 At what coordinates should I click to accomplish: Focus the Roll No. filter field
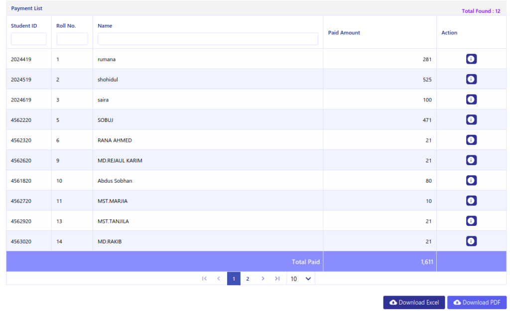point(72,39)
